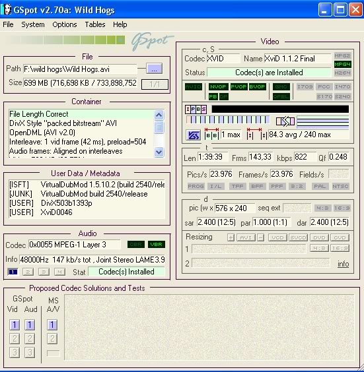Click the Resizing AVI button
The image size is (364, 372).
(246, 237)
